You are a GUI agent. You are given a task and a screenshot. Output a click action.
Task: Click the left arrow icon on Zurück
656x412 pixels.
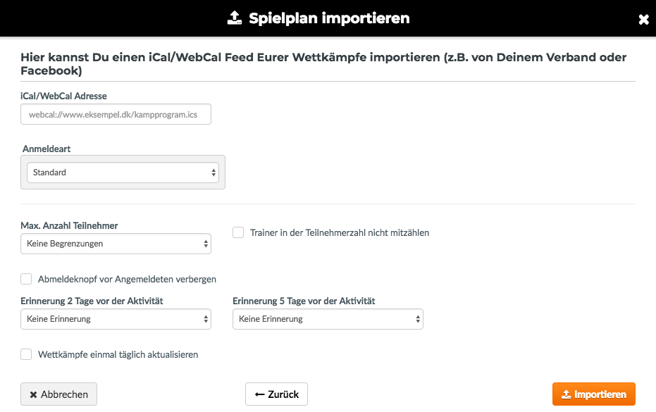[x=259, y=394]
